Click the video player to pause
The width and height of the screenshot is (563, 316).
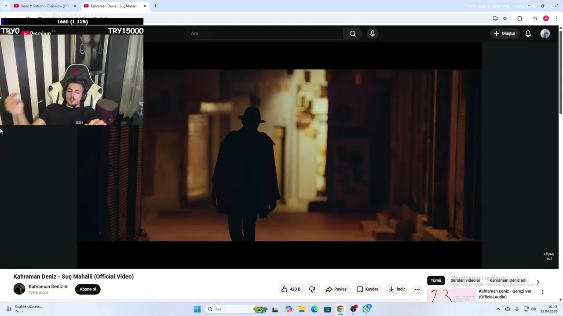click(279, 155)
